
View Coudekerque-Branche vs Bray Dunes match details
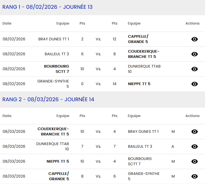click(x=194, y=132)
